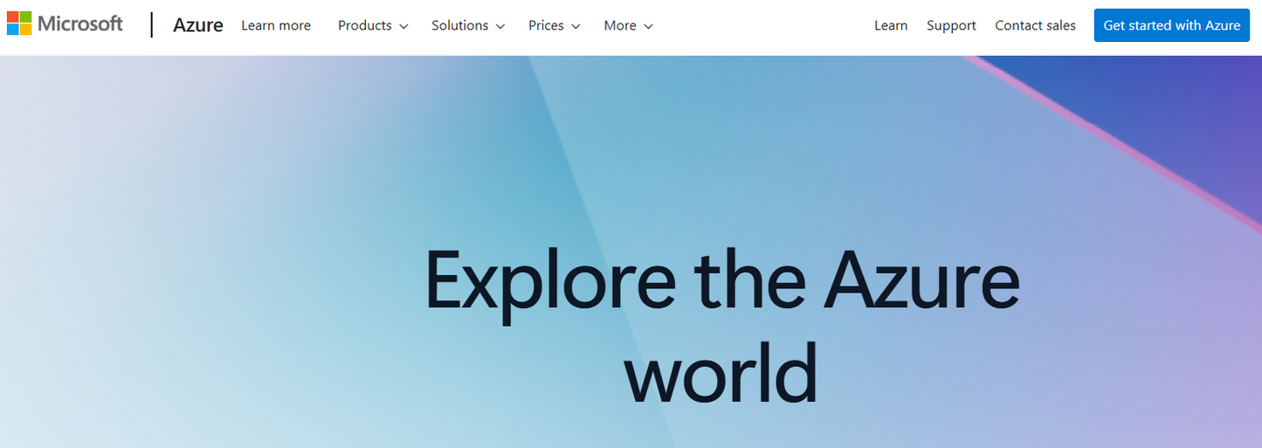1262x448 pixels.
Task: Click the chevron arrow beside Solutions
Action: click(500, 26)
